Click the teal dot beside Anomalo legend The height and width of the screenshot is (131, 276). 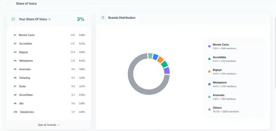tap(209, 97)
